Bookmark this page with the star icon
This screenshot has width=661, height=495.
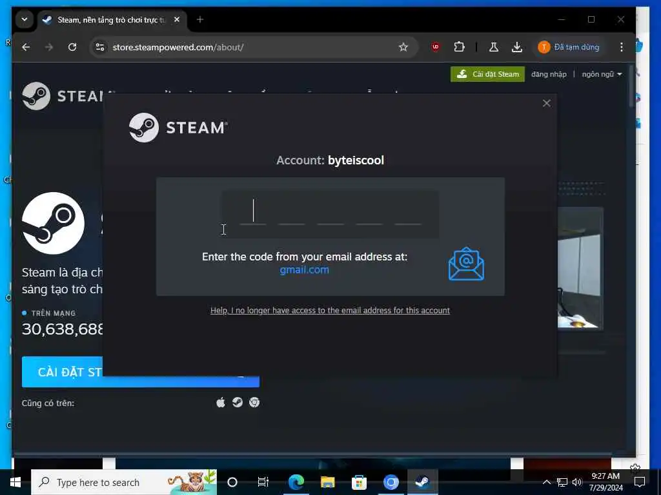pos(403,47)
